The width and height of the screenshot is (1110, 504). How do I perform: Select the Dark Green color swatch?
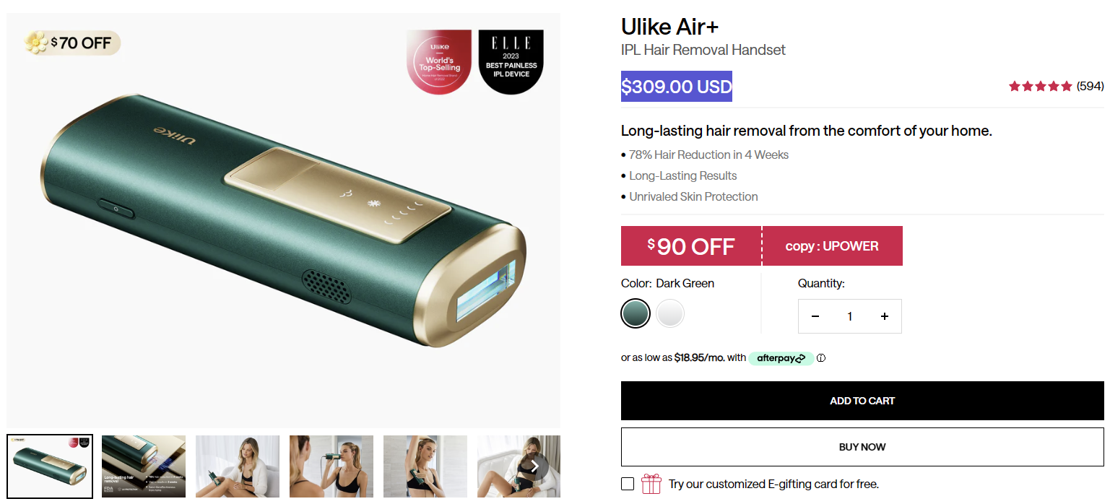click(636, 313)
